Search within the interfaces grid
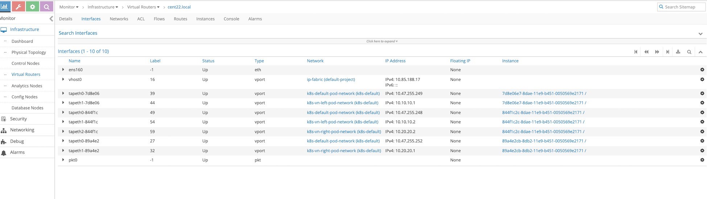Image resolution: width=707 pixels, height=199 pixels. click(689, 52)
